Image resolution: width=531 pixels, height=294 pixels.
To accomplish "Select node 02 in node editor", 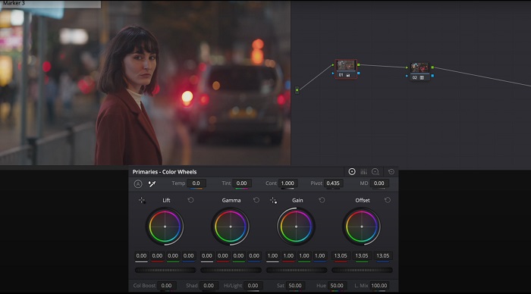I will [419, 71].
